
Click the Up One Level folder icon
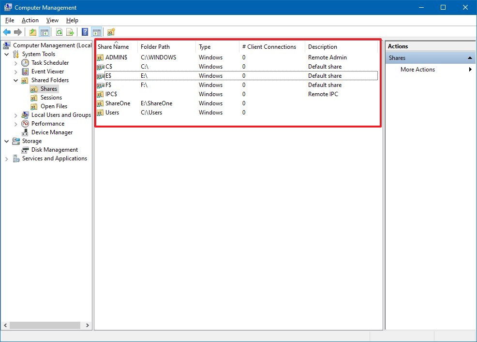pyautogui.click(x=32, y=32)
